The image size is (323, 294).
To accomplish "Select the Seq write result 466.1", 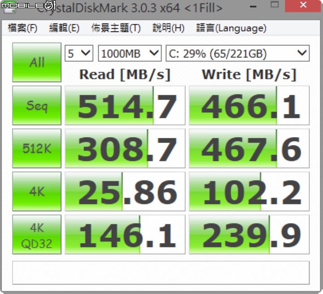I will pos(249,105).
